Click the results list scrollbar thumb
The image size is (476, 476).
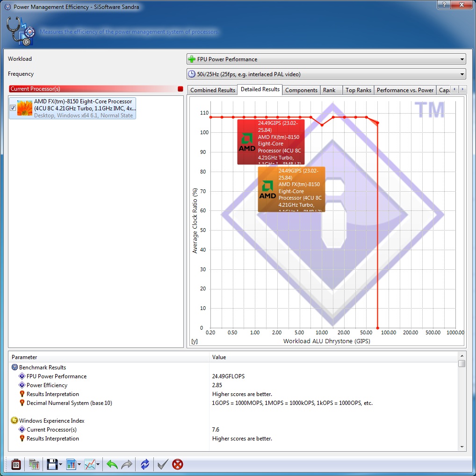[x=462, y=363]
